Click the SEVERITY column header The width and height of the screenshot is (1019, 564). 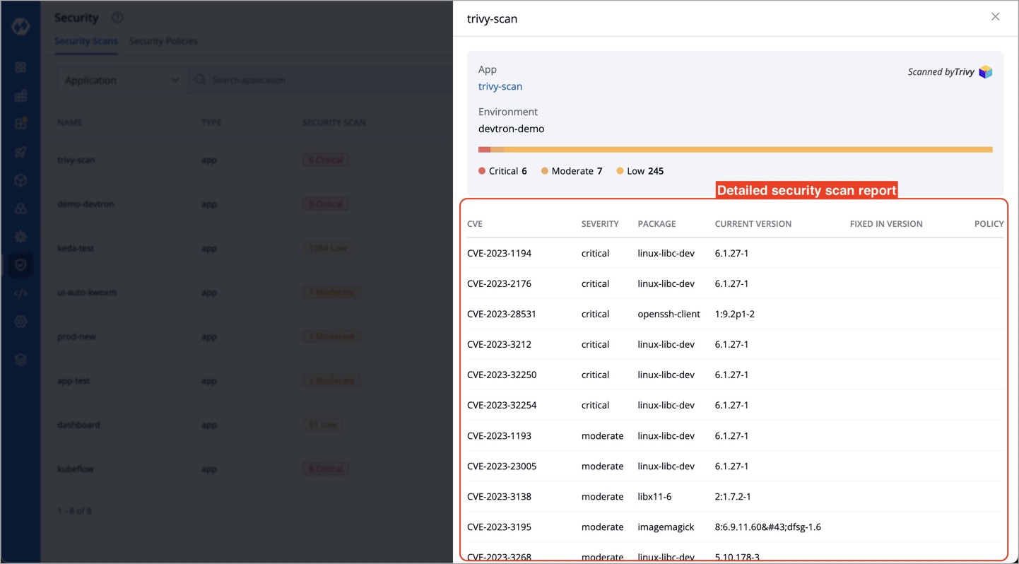599,224
